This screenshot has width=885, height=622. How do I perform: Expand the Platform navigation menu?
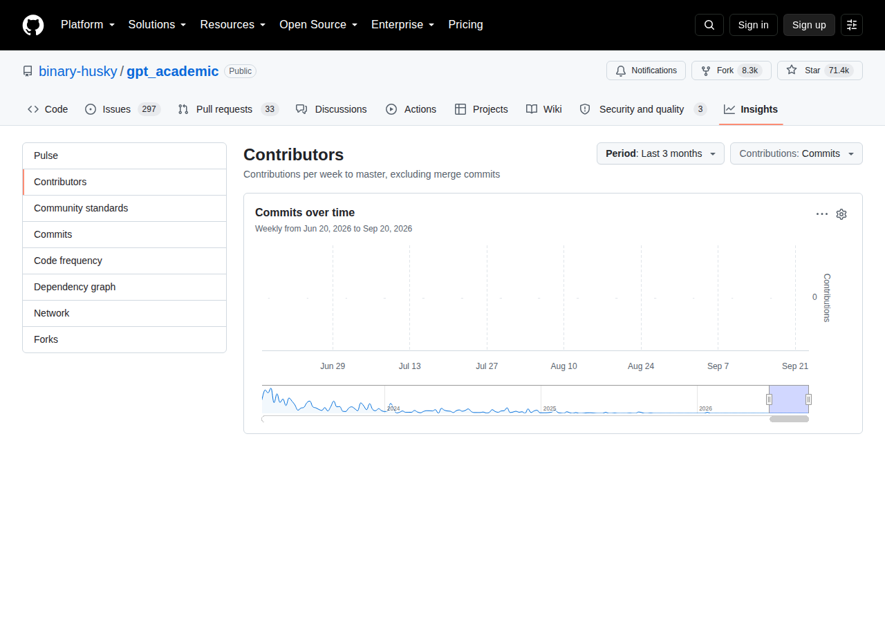pos(88,25)
